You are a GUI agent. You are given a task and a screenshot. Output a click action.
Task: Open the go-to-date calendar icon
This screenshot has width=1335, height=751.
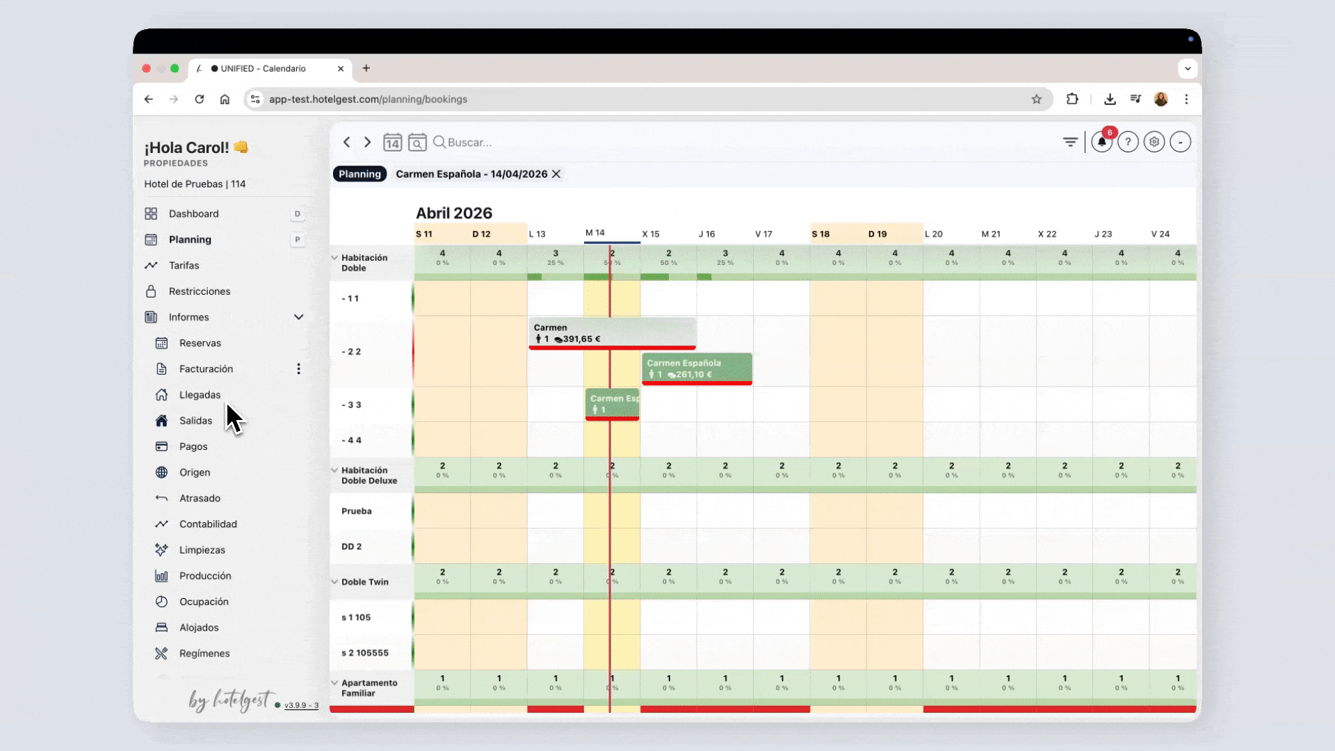click(x=392, y=143)
